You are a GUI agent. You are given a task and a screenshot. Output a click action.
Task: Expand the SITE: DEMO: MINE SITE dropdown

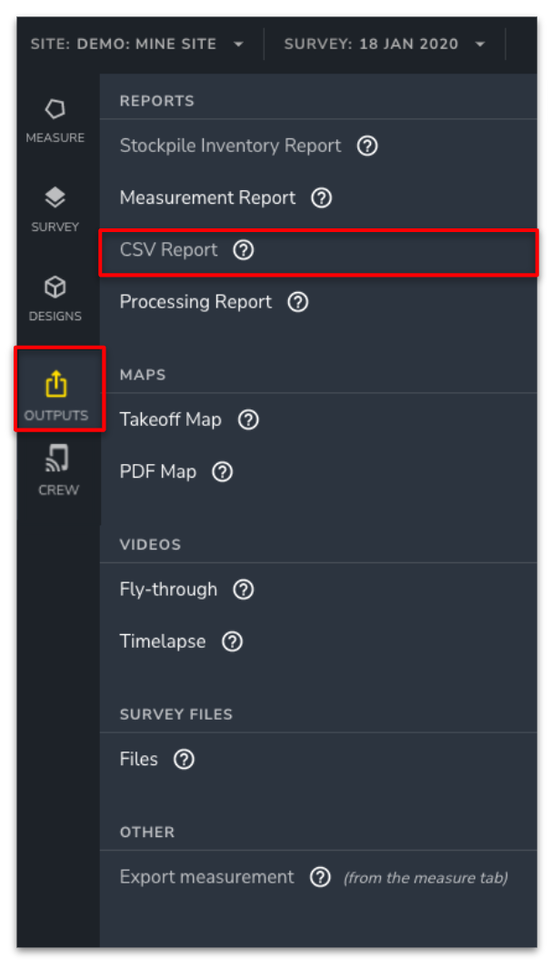tap(136, 43)
